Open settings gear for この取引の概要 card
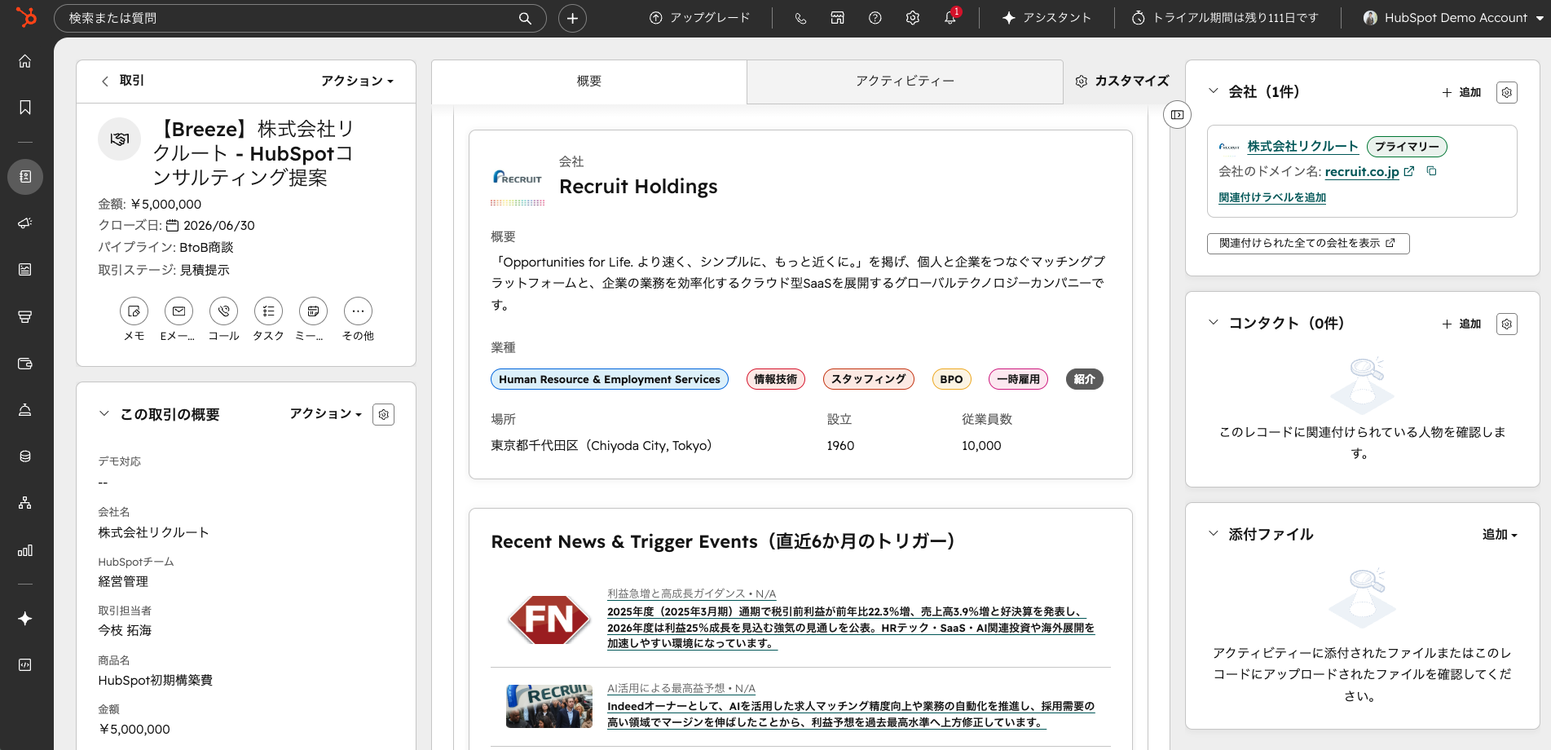This screenshot has height=750, width=1551. (x=384, y=414)
